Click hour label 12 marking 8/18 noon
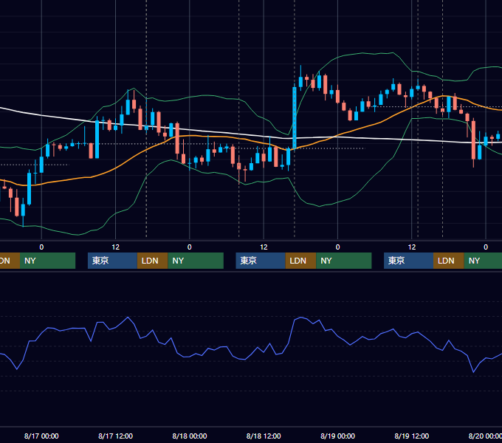Viewport: 502px width, 443px height. 264,247
